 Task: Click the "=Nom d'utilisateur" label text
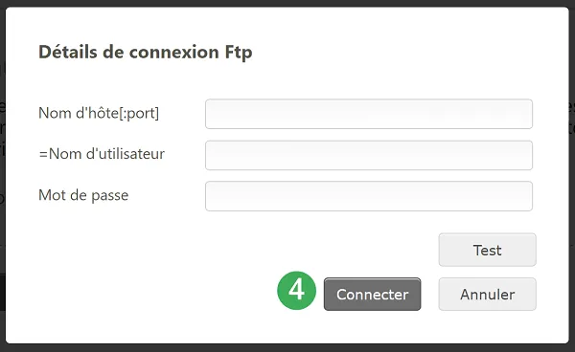tap(102, 154)
